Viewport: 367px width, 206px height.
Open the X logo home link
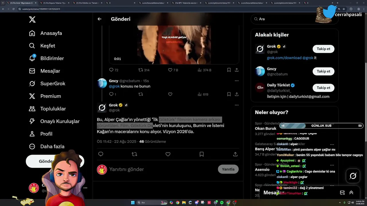click(32, 19)
